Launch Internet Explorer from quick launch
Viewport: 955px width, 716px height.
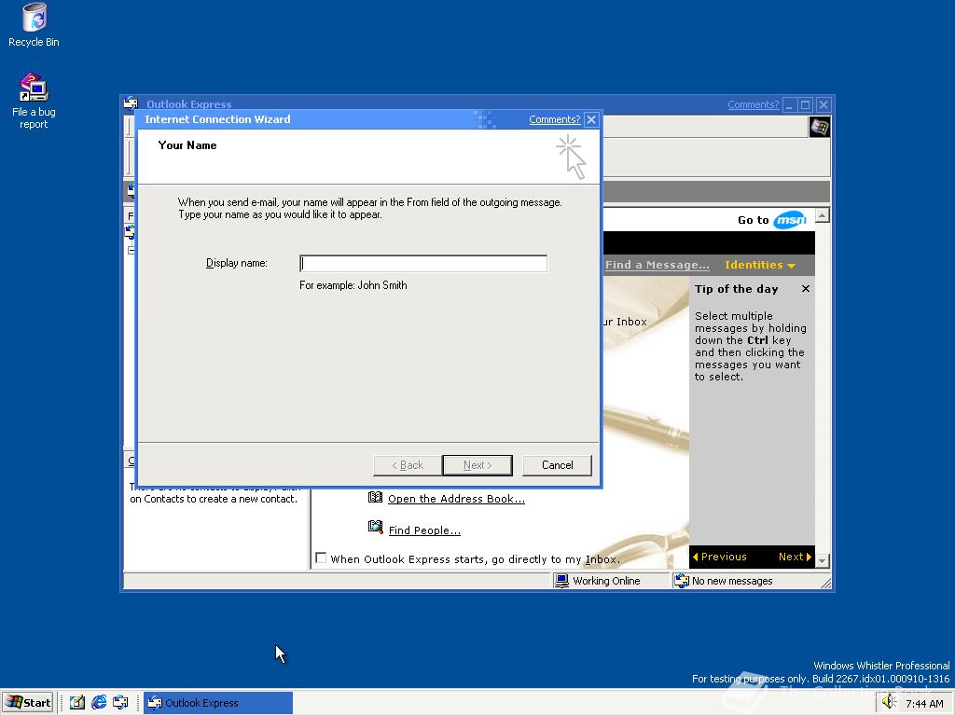(99, 703)
